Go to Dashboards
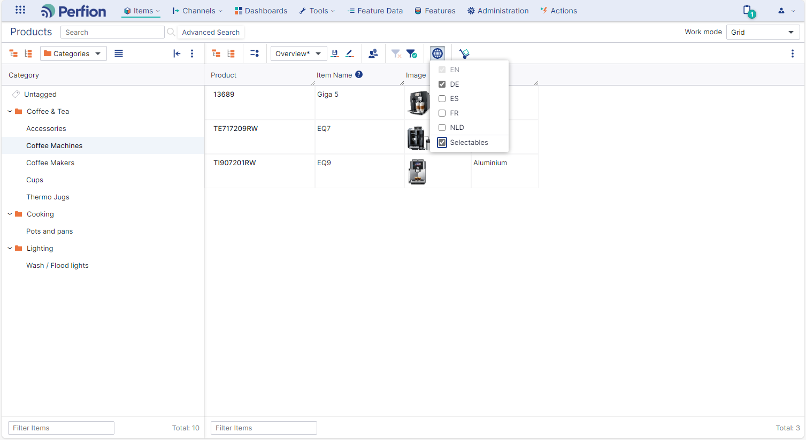This screenshot has width=806, height=440. click(261, 11)
